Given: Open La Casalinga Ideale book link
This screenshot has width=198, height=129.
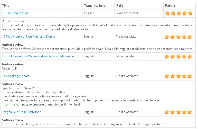Looking at the screenshot, I should coord(16,76).
